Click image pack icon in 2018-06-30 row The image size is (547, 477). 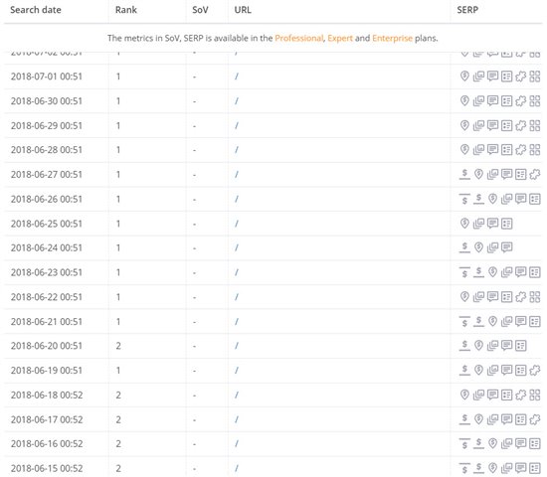click(478, 100)
